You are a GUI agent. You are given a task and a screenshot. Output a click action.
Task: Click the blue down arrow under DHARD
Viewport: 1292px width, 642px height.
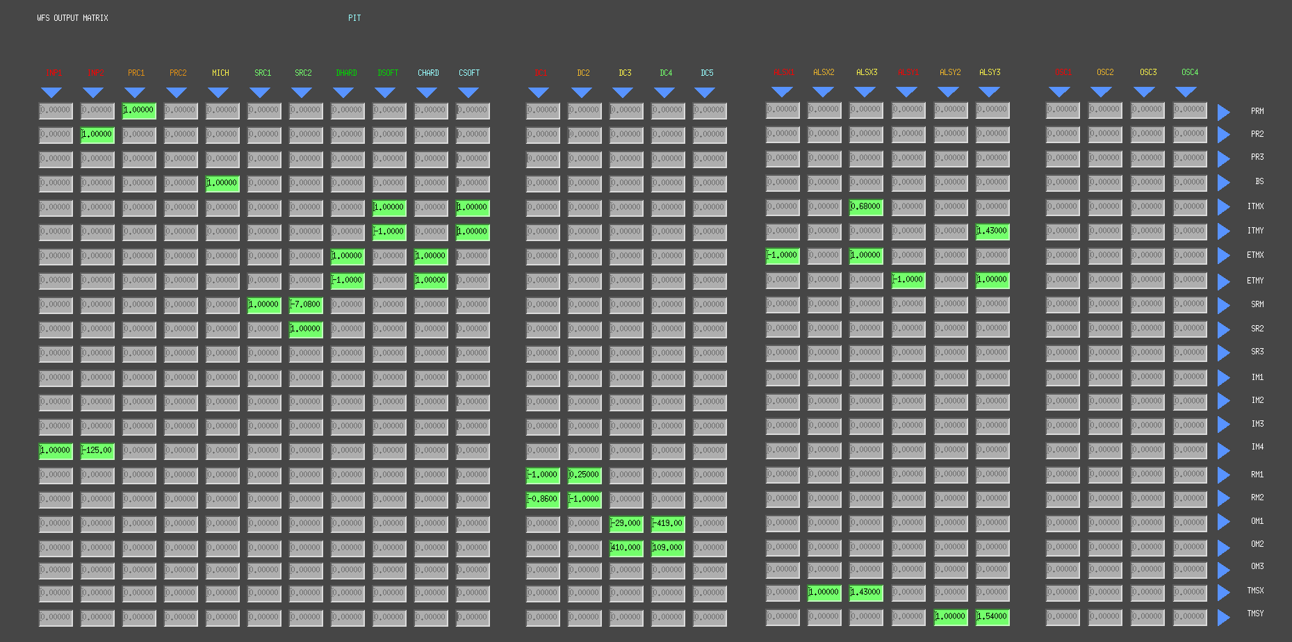coord(343,92)
